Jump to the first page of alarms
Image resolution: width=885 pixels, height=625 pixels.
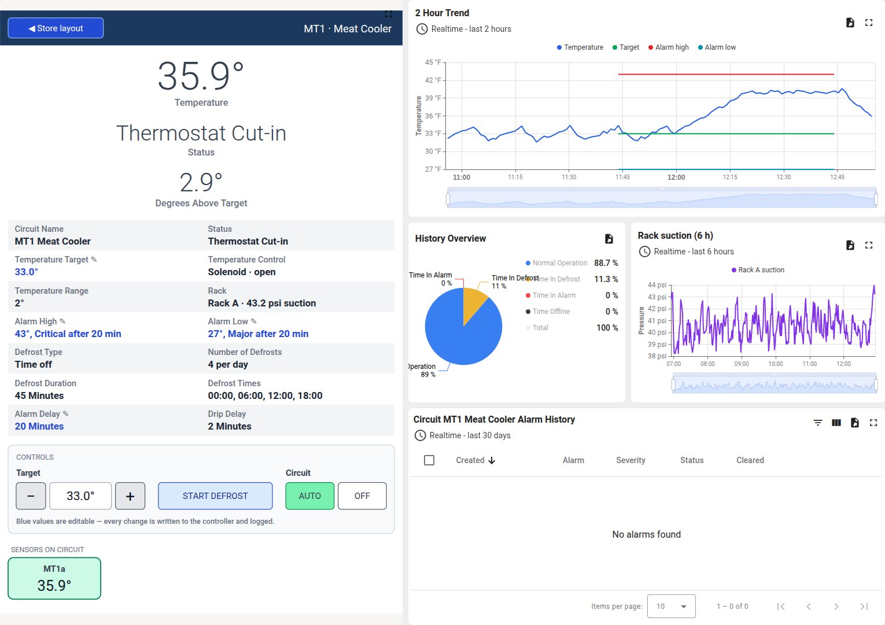[781, 606]
